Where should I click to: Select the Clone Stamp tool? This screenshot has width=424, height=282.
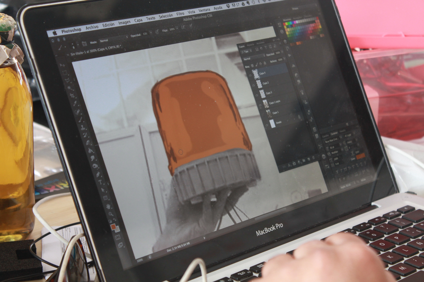click(x=83, y=128)
